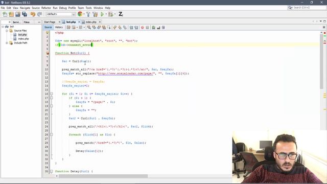
Task: Click the Debug Project icon
Action: click(110, 14)
